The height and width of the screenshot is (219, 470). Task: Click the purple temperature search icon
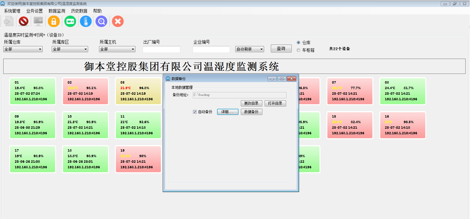101,21
